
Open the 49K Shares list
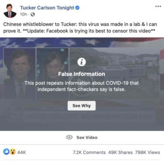tap(121, 152)
